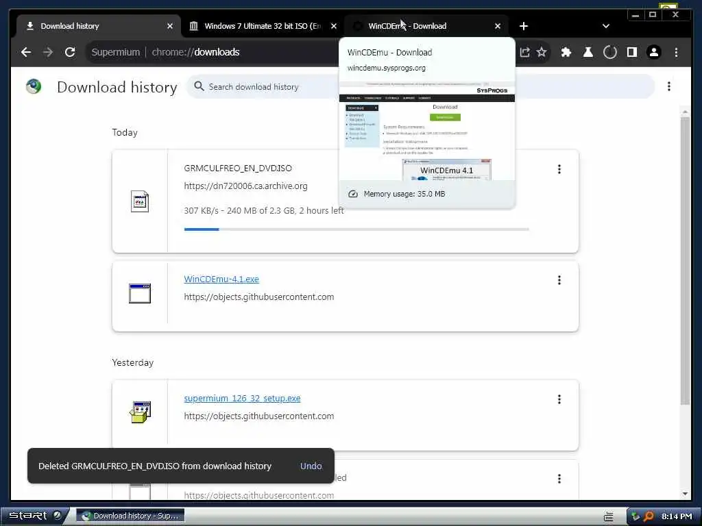Screen dimensions: 702x526
Task: Open the Labs flask icon
Action: pos(588,52)
